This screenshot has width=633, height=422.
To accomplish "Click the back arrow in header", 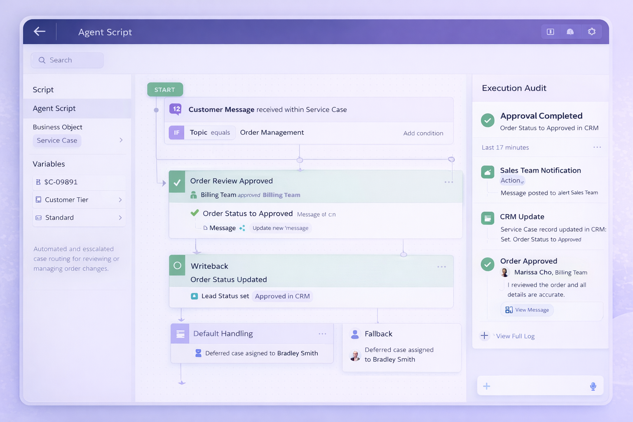I will coord(40,31).
